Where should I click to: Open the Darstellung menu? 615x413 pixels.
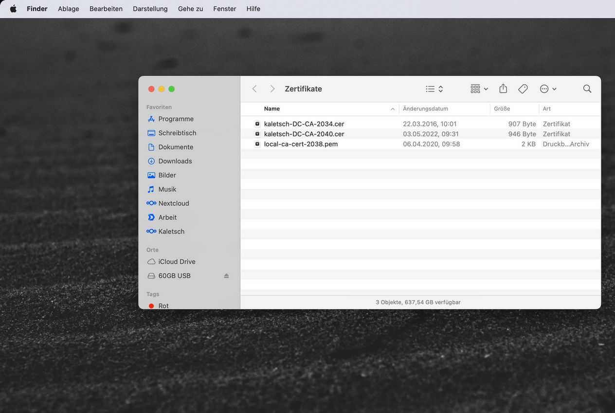click(x=150, y=9)
